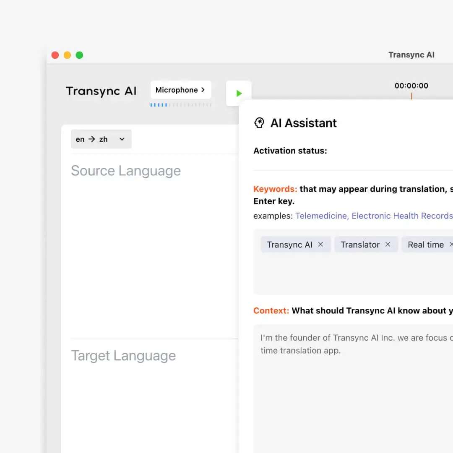Click the arrow icon between en and zh
Screen dimensions: 453x453
point(91,139)
